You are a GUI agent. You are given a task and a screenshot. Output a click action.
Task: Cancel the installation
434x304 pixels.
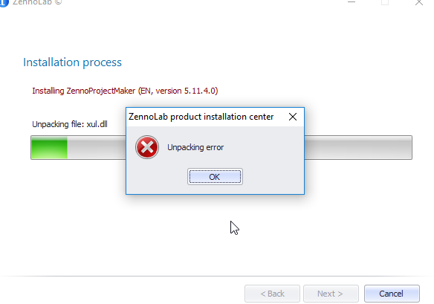pyautogui.click(x=392, y=294)
